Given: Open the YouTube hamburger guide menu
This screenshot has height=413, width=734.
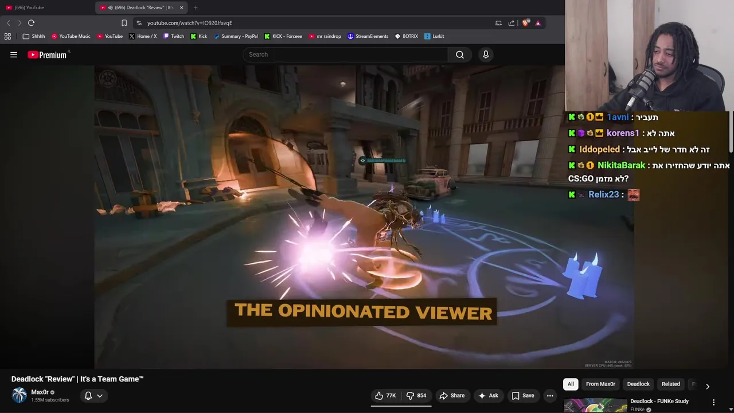Looking at the screenshot, I should (x=14, y=54).
